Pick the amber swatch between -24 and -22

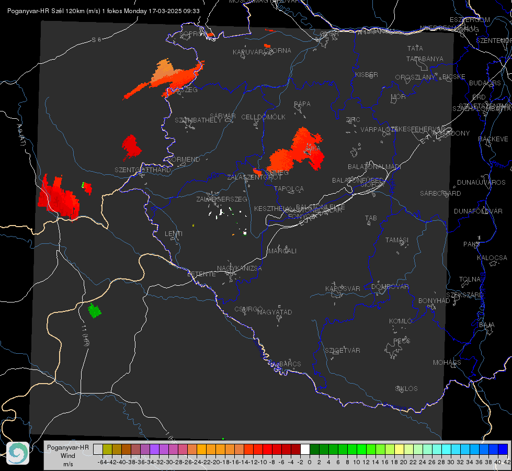(201, 449)
